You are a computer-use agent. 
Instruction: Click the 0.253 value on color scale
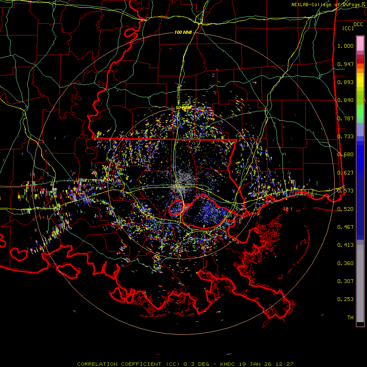pyautogui.click(x=345, y=299)
